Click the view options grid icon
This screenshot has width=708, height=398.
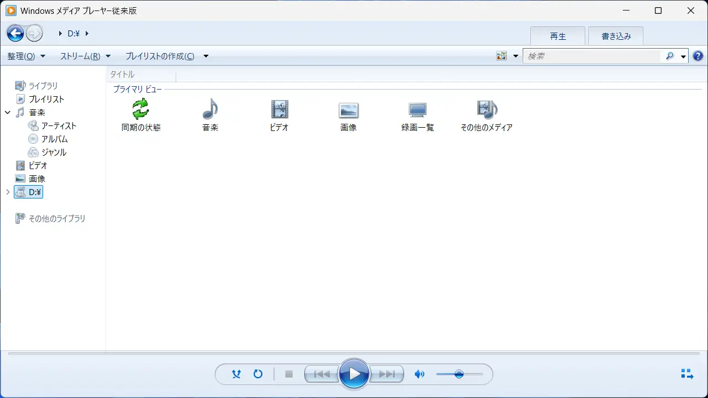pyautogui.click(x=501, y=55)
